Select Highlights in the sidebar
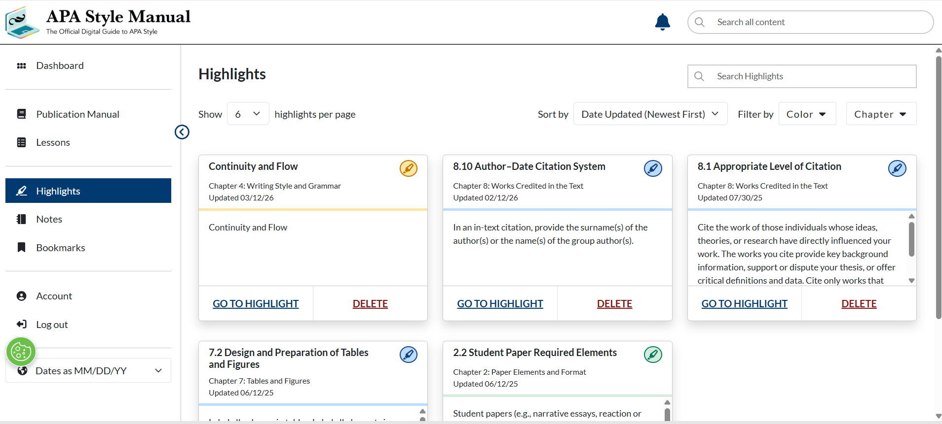942x424 pixels. [x=88, y=191]
